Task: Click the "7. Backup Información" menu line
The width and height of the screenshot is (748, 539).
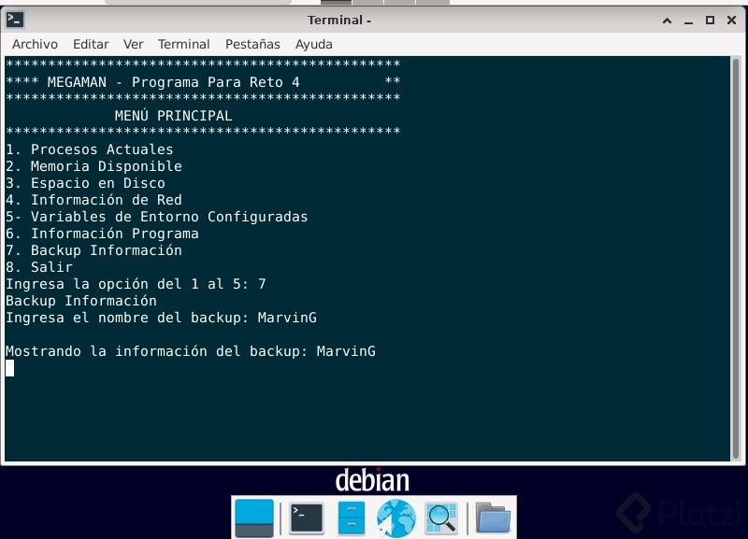Action: 93,250
